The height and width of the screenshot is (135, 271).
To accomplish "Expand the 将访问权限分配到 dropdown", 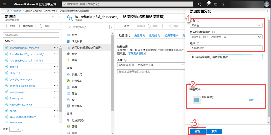I will click(x=226, y=37).
